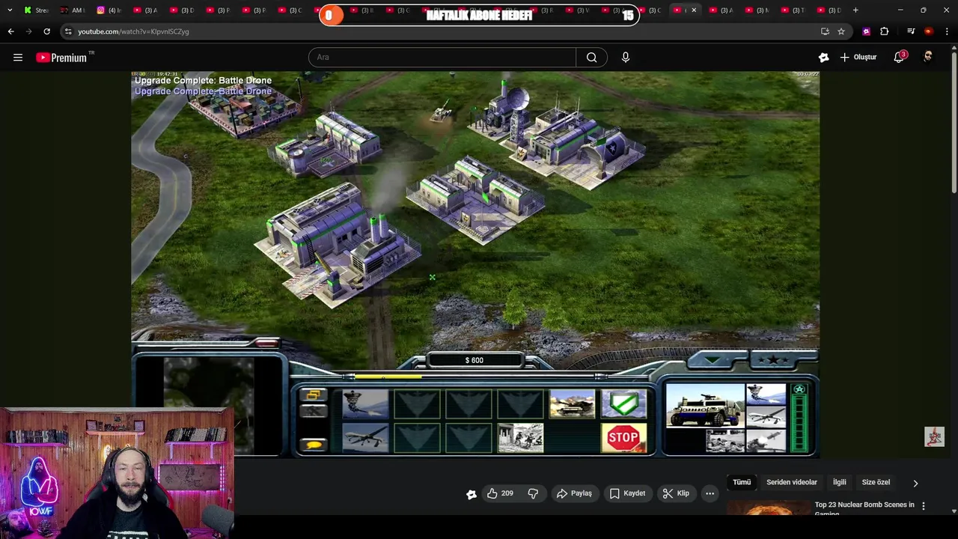Click the yellow chat bubble HUD button
The height and width of the screenshot is (539, 958).
(314, 445)
